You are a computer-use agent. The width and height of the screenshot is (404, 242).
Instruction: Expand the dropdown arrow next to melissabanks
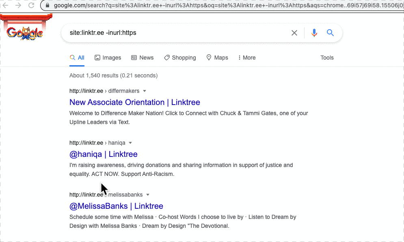148,195
